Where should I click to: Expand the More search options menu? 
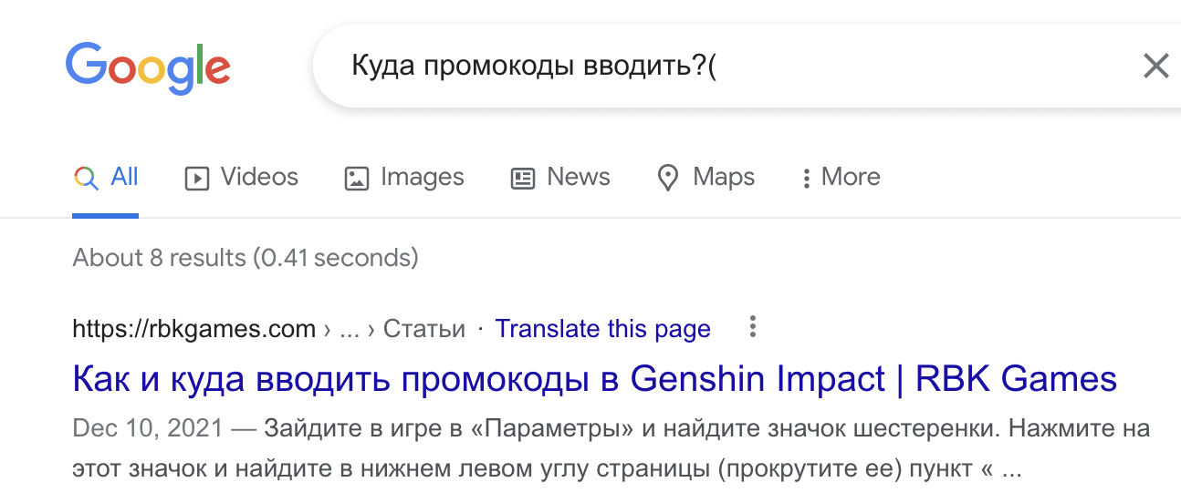(851, 177)
